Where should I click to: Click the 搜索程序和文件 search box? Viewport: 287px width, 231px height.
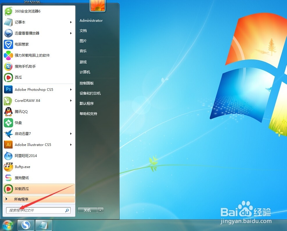[38, 210]
